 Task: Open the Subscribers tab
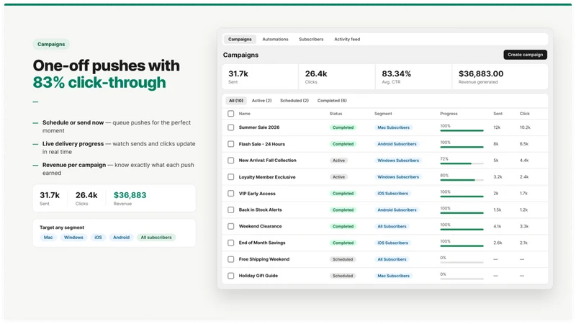[311, 40]
